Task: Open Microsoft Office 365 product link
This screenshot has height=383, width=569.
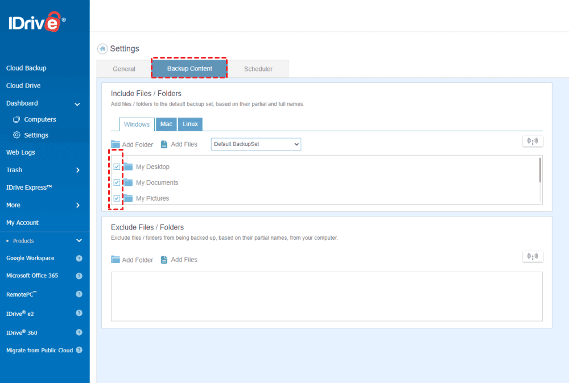Action: tap(32, 276)
